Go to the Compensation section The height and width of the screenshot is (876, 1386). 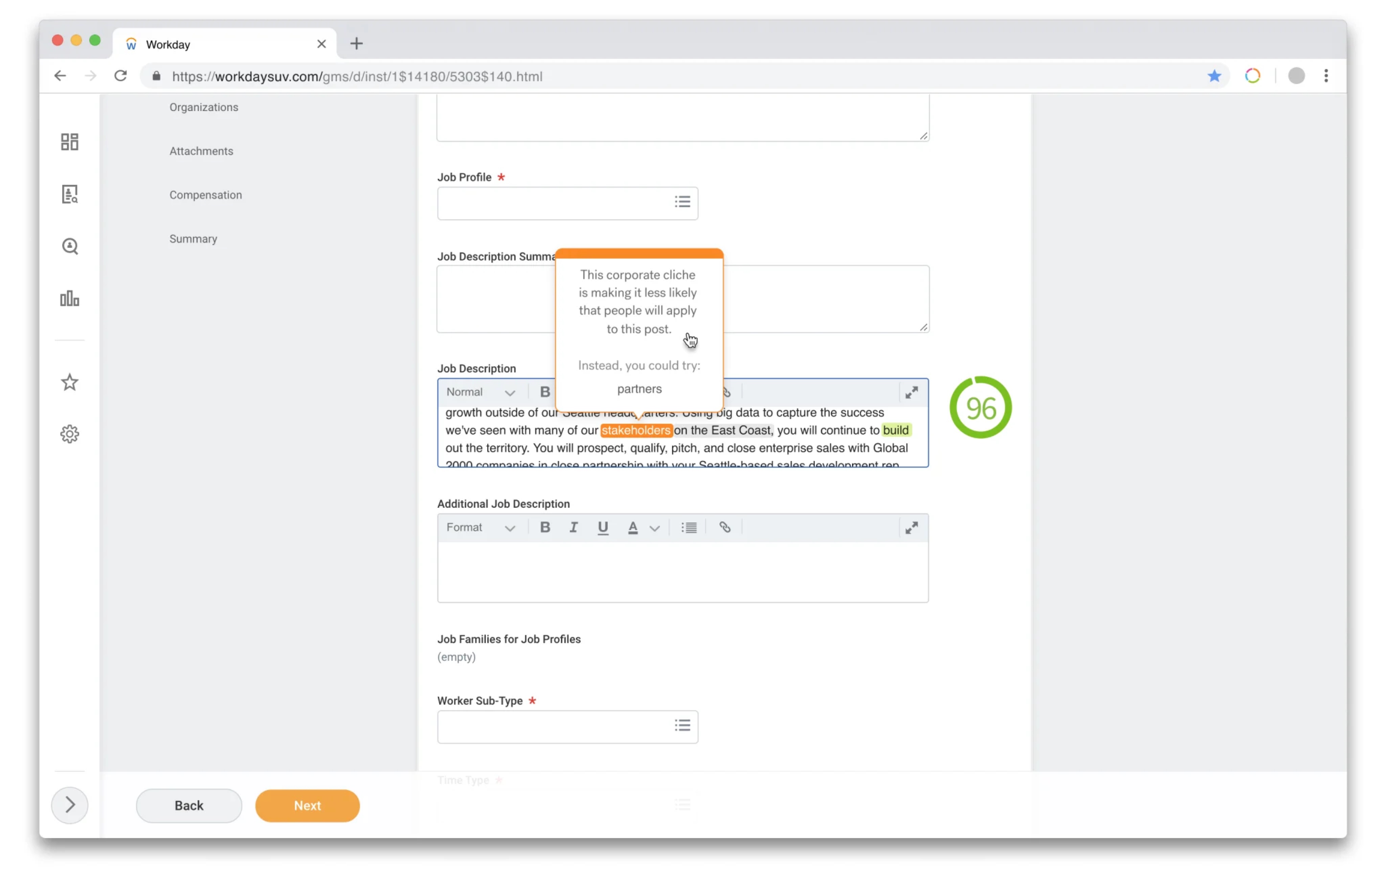pos(205,195)
